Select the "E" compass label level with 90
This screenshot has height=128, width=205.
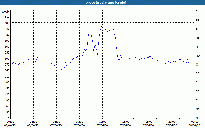pos(197,100)
